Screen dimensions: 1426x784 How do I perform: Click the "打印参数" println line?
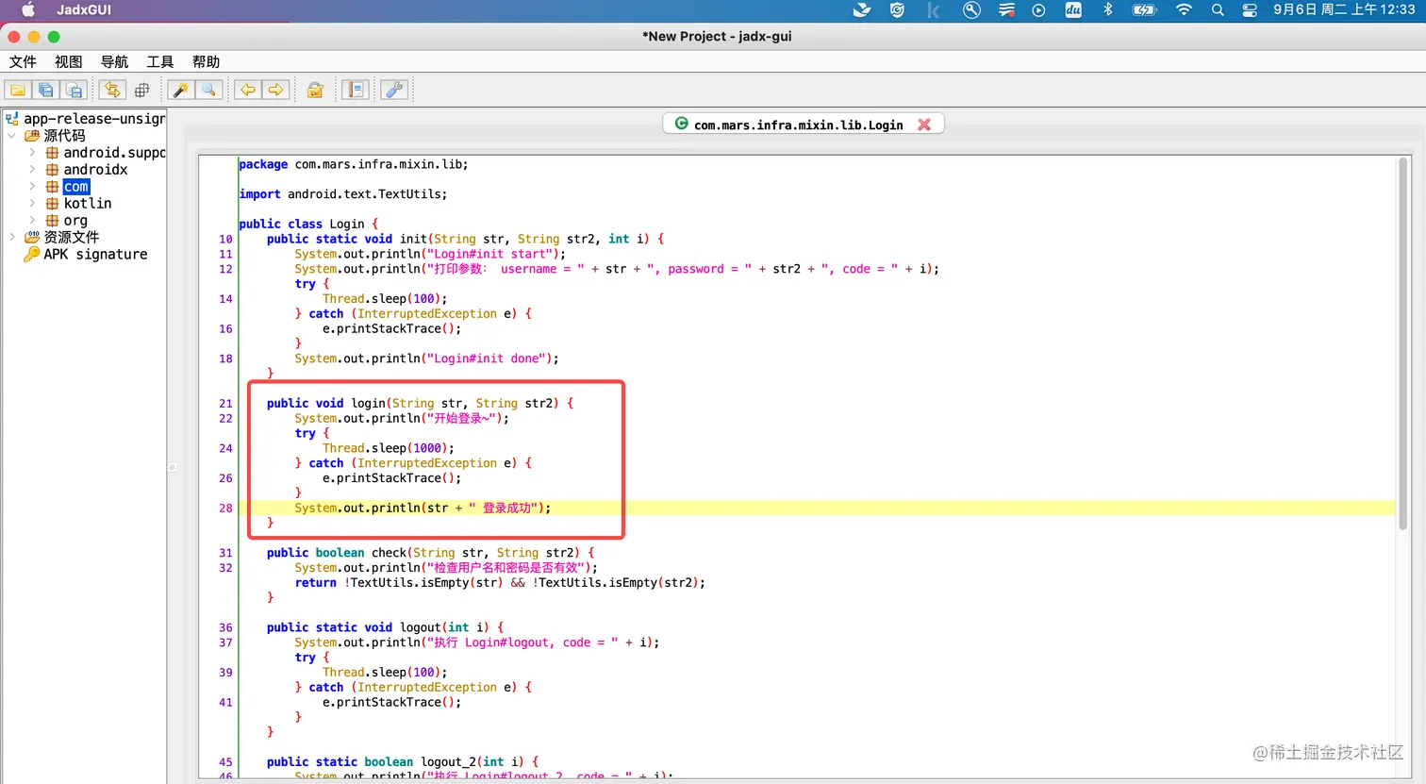coord(617,269)
